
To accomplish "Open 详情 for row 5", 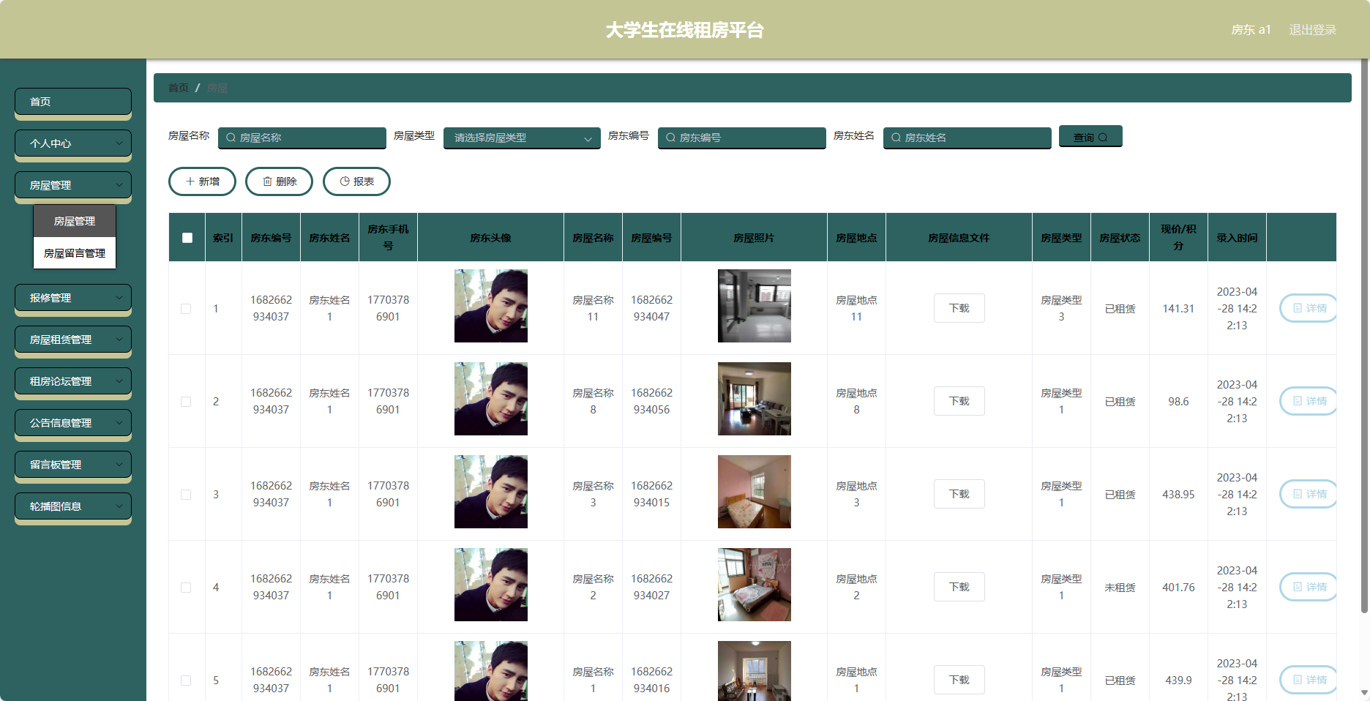I will (x=1308, y=680).
